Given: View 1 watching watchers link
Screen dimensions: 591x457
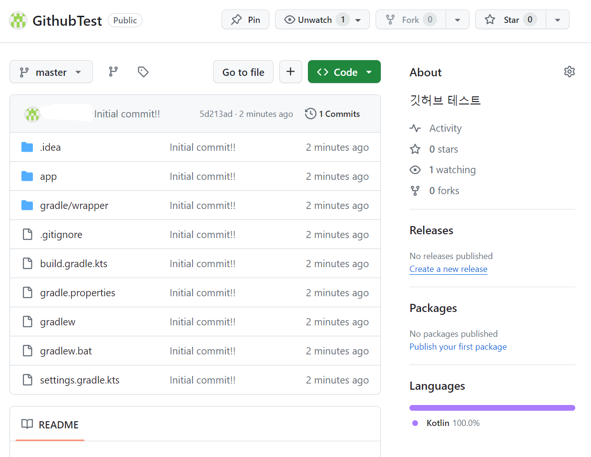Looking at the screenshot, I should click(x=452, y=170).
